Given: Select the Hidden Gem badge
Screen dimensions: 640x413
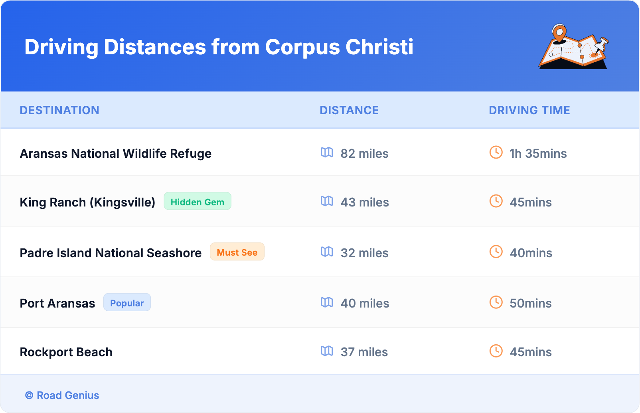Looking at the screenshot, I should 198,201.
